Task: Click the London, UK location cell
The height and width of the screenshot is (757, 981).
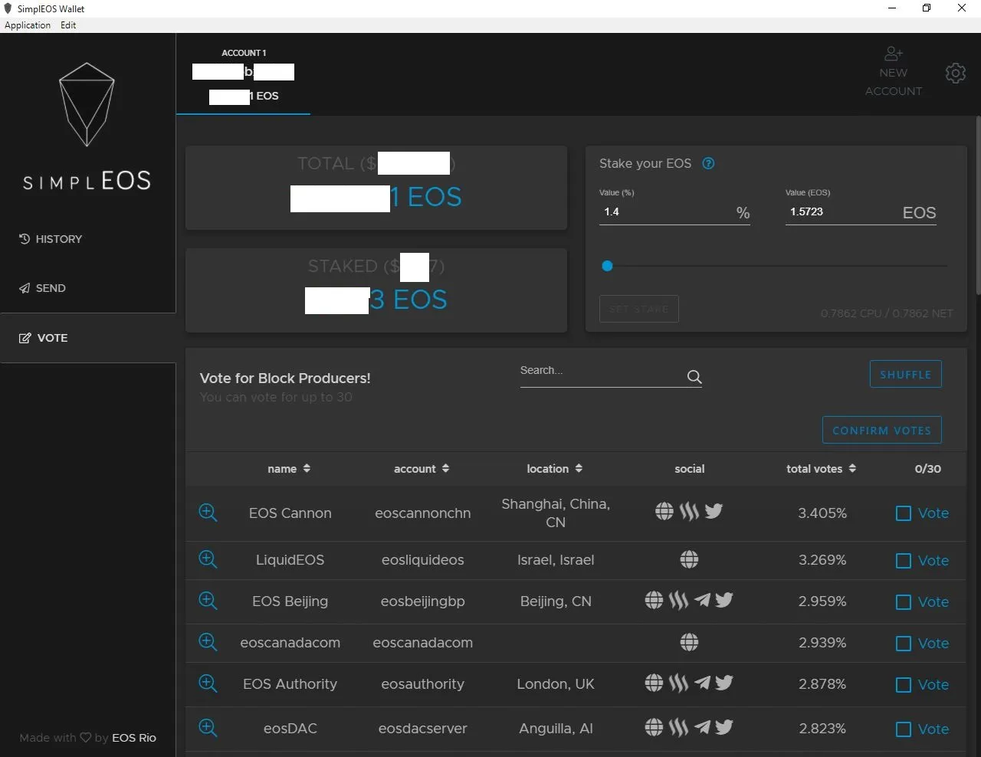Action: 556,684
